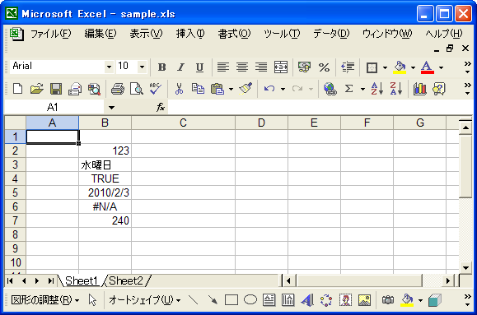
Task: Paste from clipboard icon
Action: click(x=217, y=89)
